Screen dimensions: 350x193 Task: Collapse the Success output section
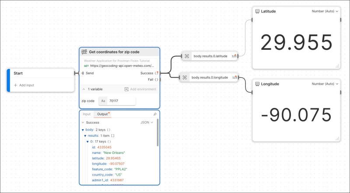pos(83,123)
